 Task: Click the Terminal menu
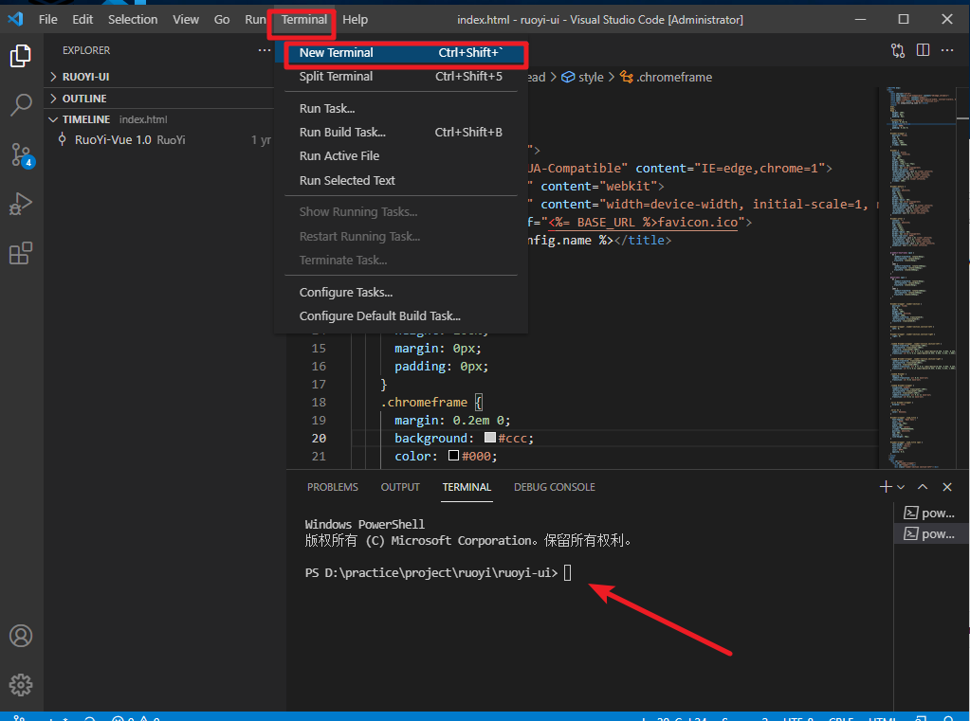coord(303,19)
